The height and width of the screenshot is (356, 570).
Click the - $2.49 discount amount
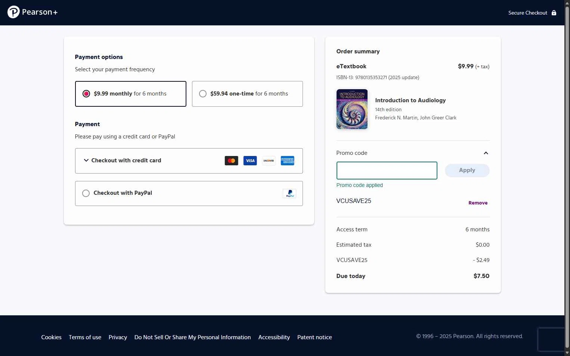tap(481, 260)
